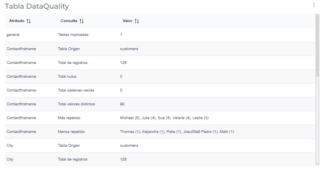323x170 pixels.
Task: Select the Total nulos row
Action: 160,77
